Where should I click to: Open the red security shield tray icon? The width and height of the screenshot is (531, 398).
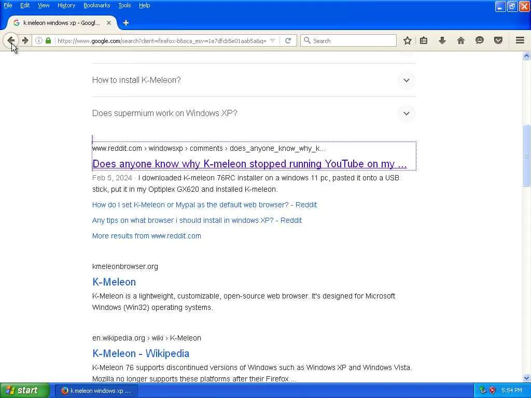(493, 390)
